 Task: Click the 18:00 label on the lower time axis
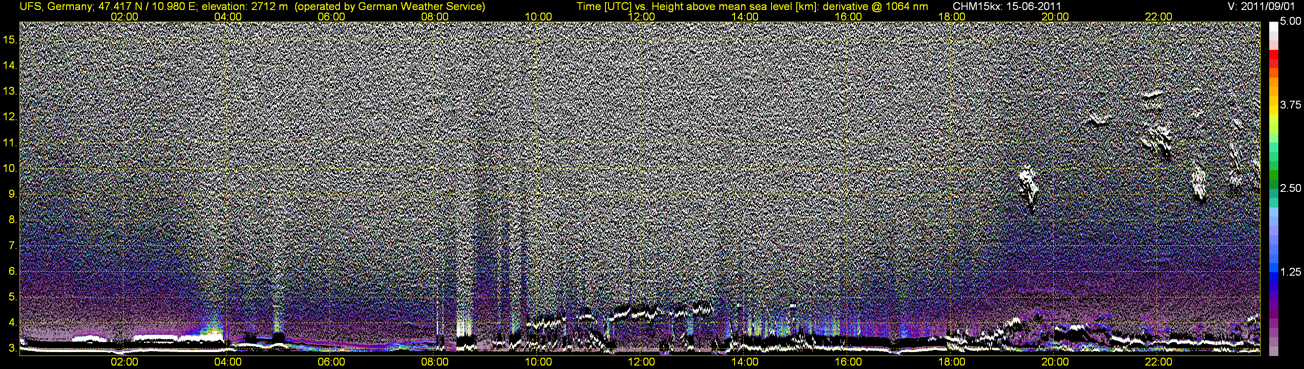(x=951, y=362)
